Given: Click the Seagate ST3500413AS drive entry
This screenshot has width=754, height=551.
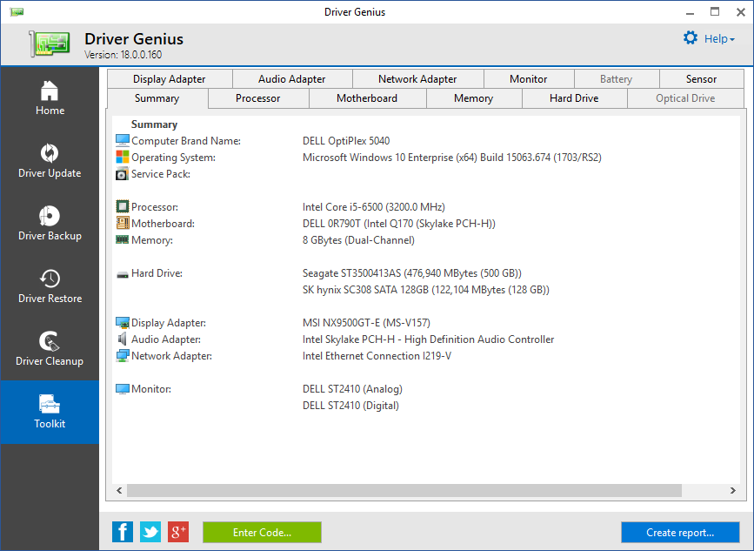Looking at the screenshot, I should click(x=412, y=273).
